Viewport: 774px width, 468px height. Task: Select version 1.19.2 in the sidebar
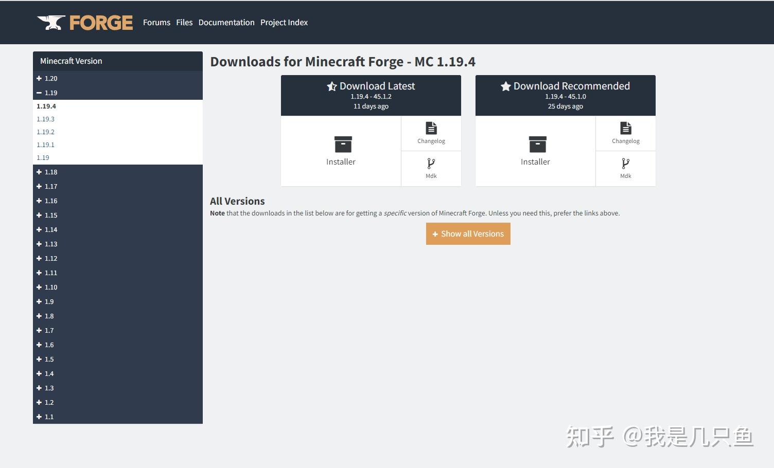point(45,132)
